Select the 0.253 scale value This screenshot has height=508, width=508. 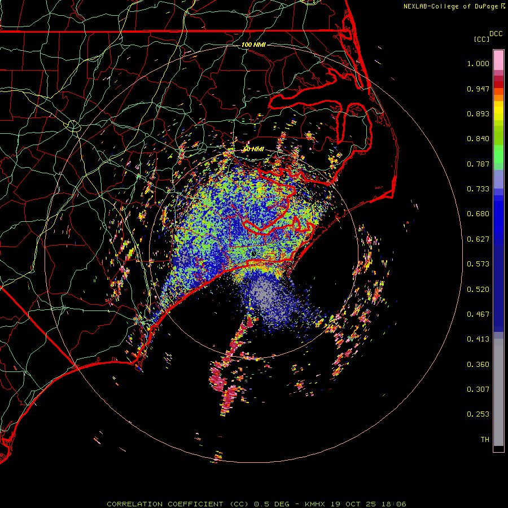point(478,414)
